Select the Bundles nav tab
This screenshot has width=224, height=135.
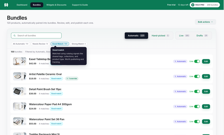tap(37, 5)
